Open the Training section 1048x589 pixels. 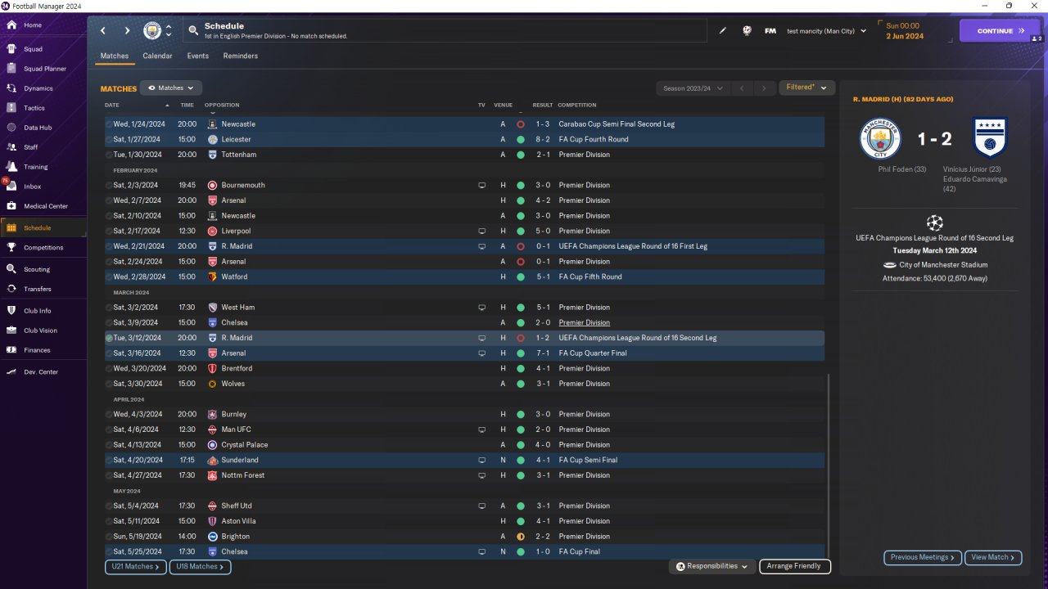(x=35, y=167)
